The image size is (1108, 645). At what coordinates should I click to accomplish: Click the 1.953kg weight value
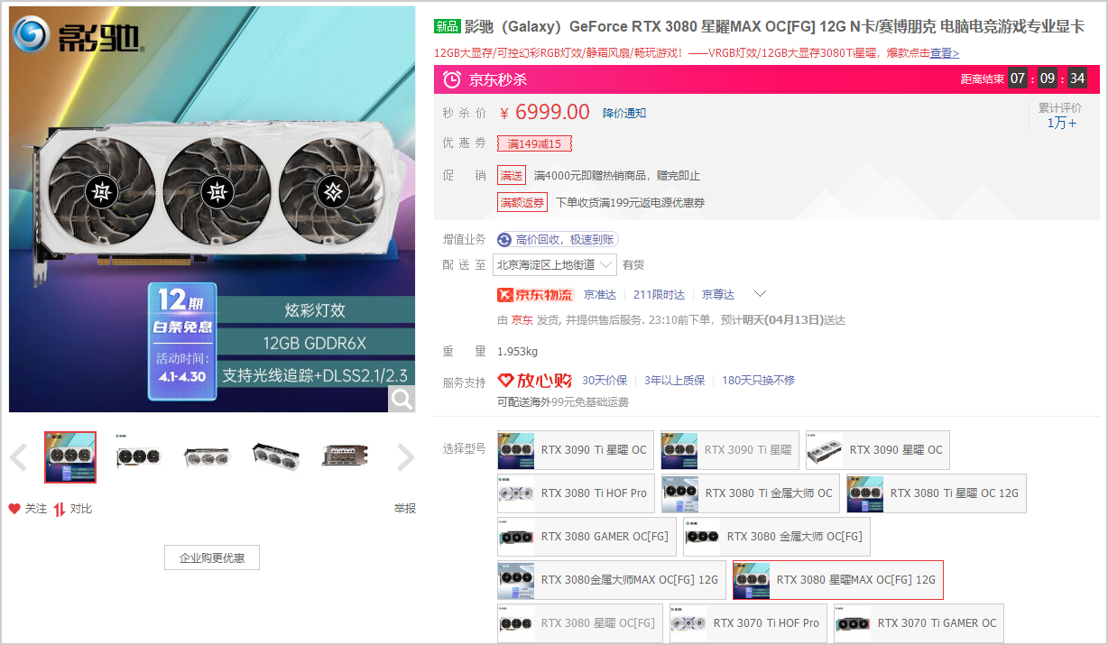pyautogui.click(x=517, y=352)
